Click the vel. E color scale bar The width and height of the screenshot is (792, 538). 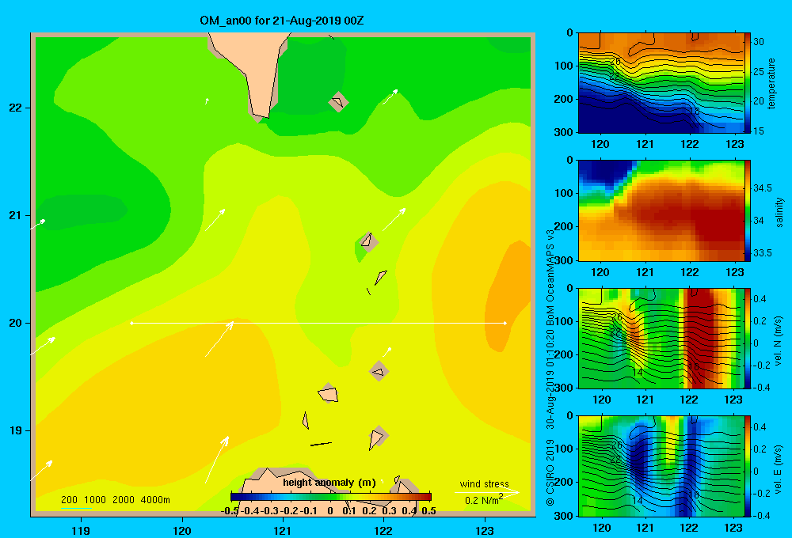pyautogui.click(x=748, y=466)
